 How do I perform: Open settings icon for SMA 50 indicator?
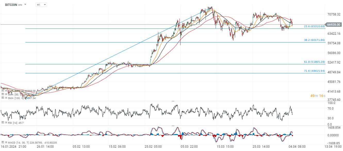3,94
